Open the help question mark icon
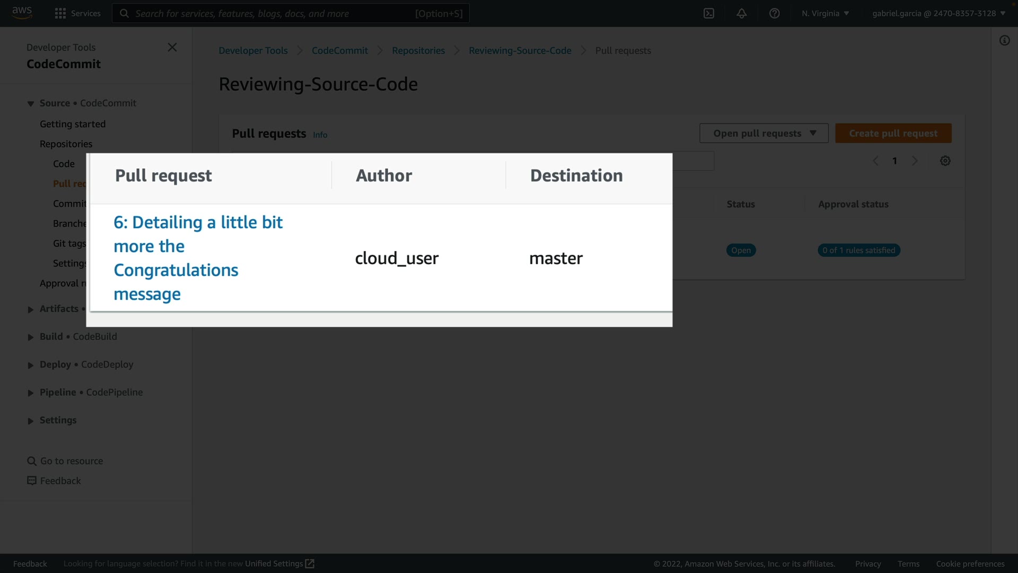1018x573 pixels. 775,13
